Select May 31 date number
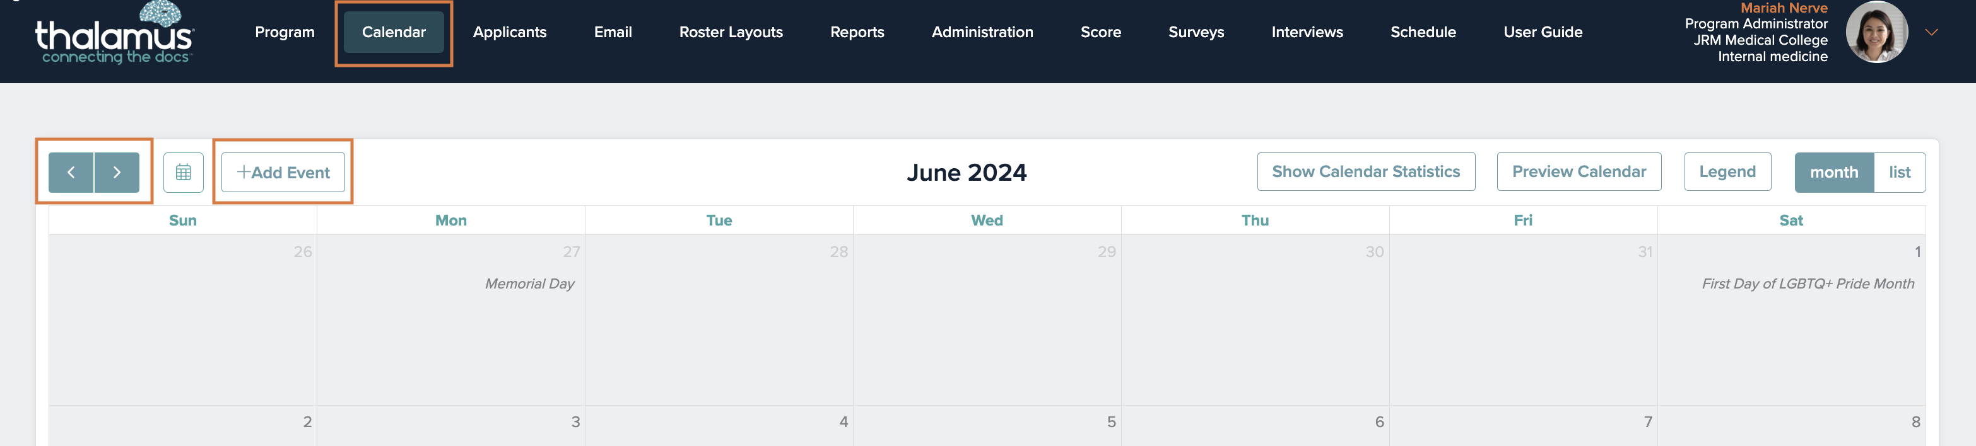 (1645, 251)
